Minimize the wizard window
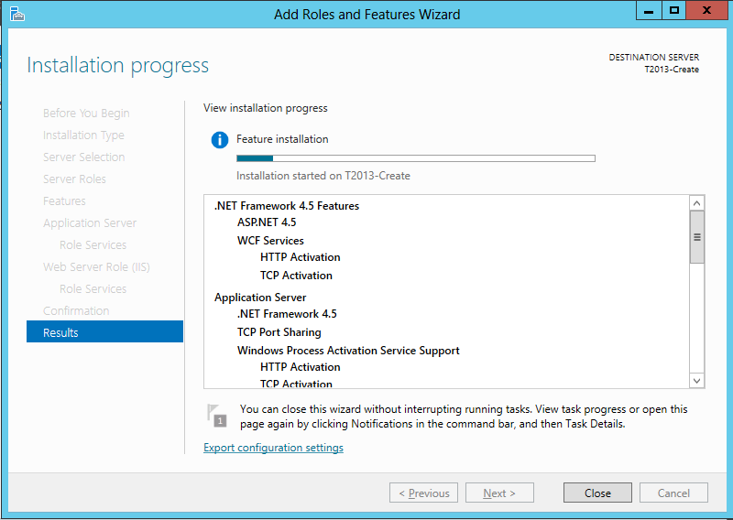The height and width of the screenshot is (520, 733). click(648, 10)
